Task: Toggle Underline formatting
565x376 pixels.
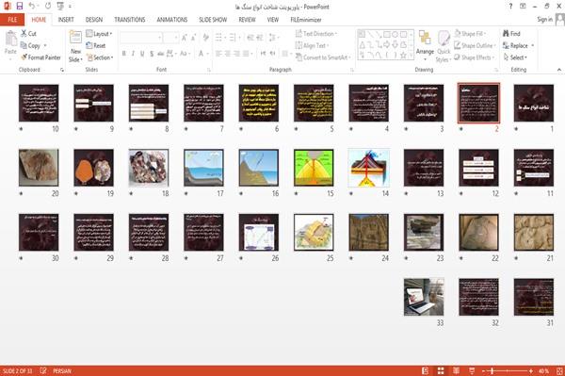Action: (x=142, y=54)
